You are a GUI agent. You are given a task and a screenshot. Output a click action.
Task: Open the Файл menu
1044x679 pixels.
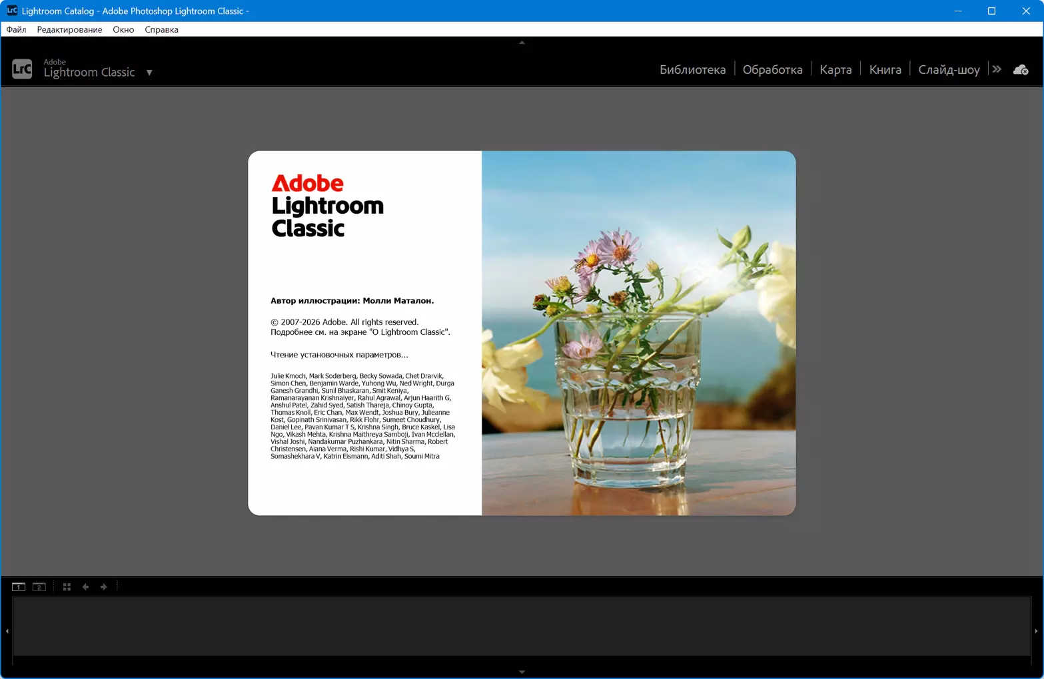(16, 29)
